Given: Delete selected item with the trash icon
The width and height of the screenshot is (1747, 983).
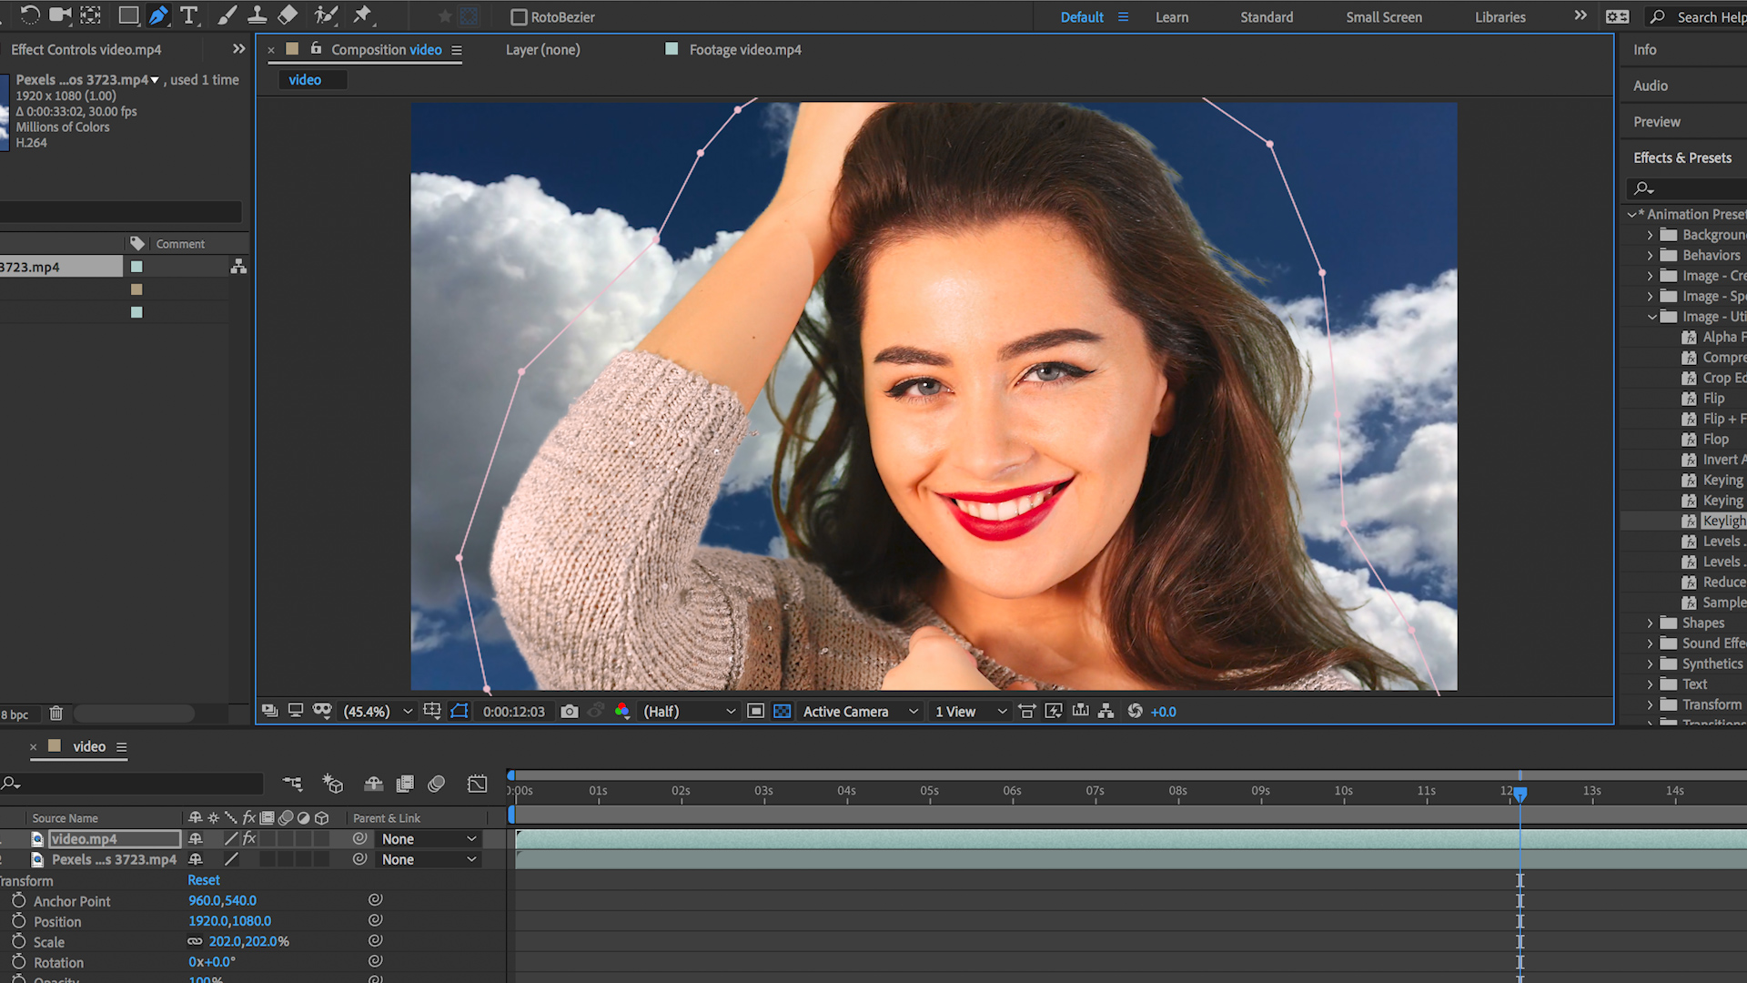Looking at the screenshot, I should click(x=56, y=714).
